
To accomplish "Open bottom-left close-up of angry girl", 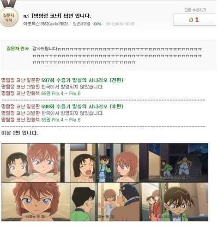I will click(36, 202).
